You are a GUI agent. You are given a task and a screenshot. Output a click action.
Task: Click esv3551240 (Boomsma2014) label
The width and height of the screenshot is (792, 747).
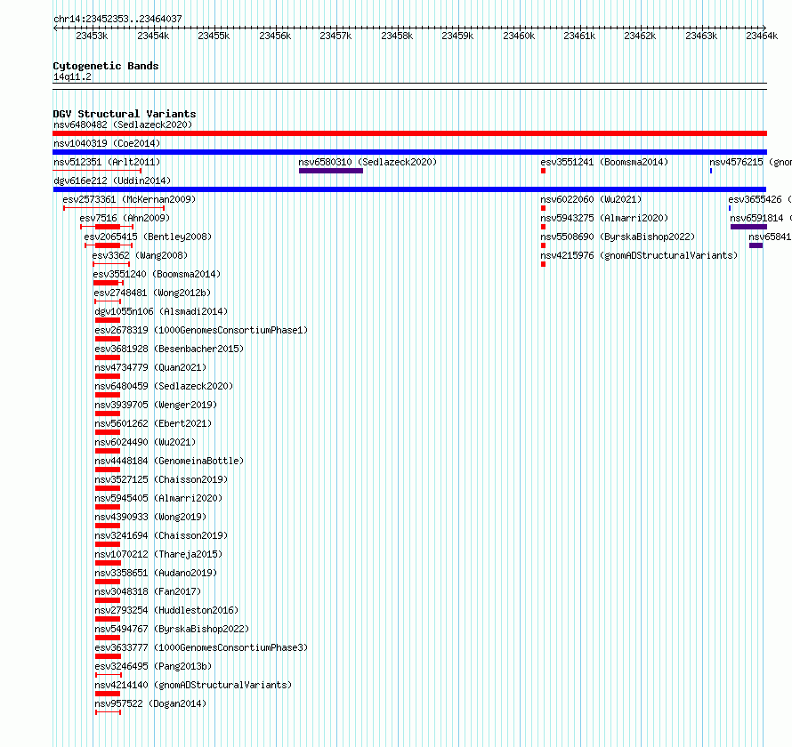click(x=157, y=274)
